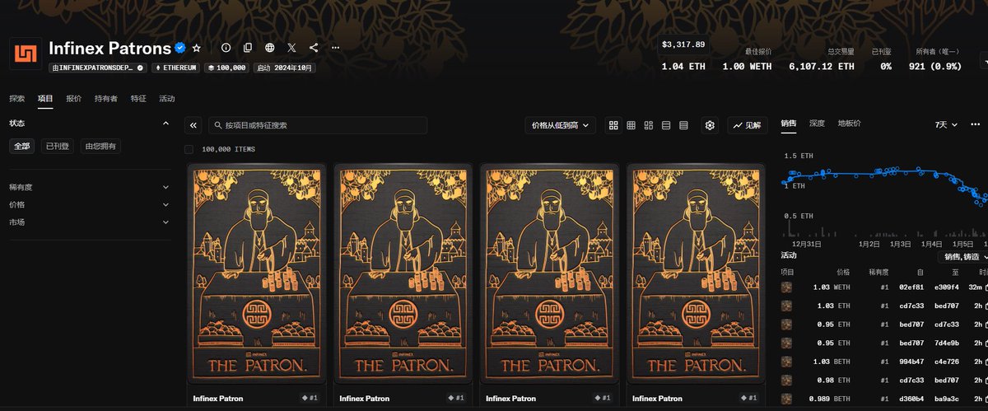Select the 全部 status filter
The width and height of the screenshot is (988, 411).
[21, 146]
